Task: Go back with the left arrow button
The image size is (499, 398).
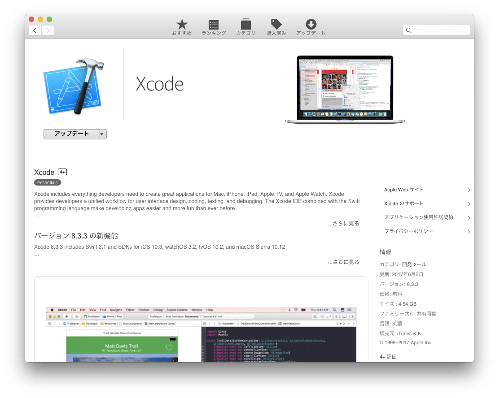Action: 35,30
